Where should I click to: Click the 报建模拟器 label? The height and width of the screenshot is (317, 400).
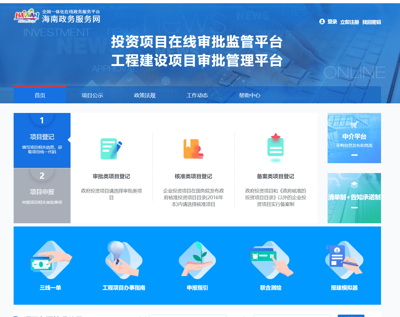click(x=344, y=288)
